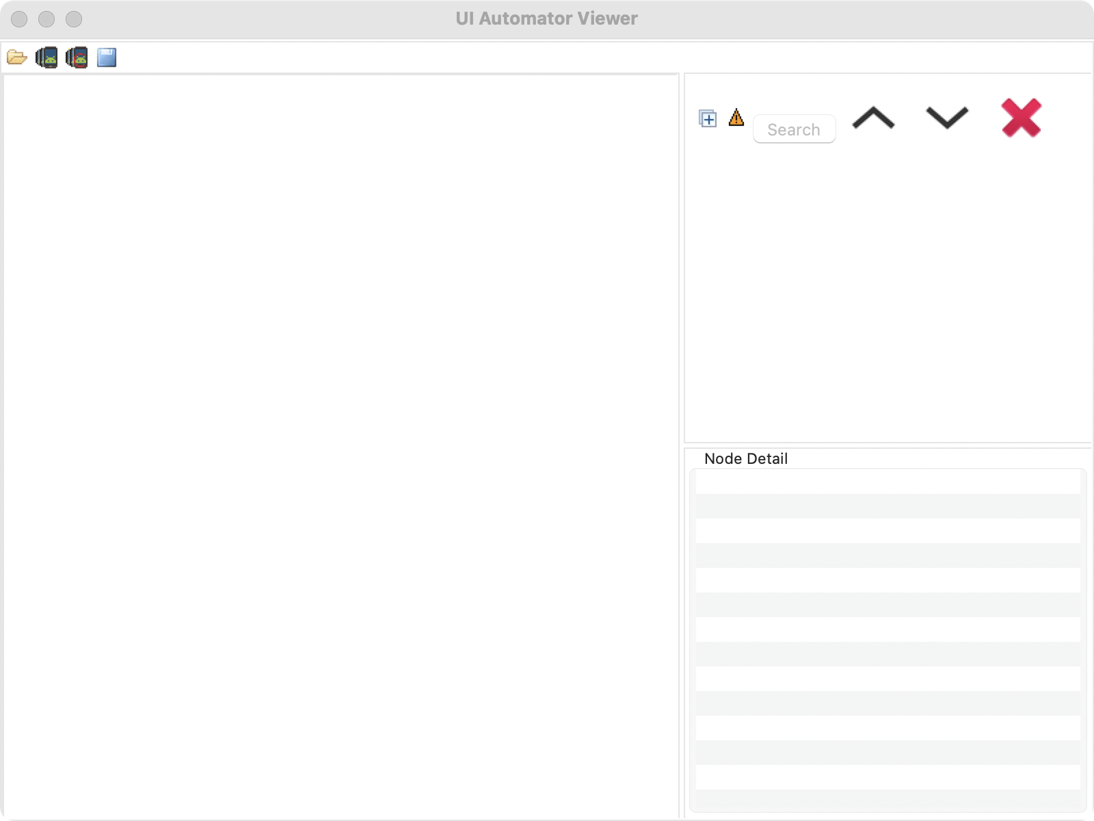Select the Node Detail label
1094x821 pixels.
[x=746, y=458]
